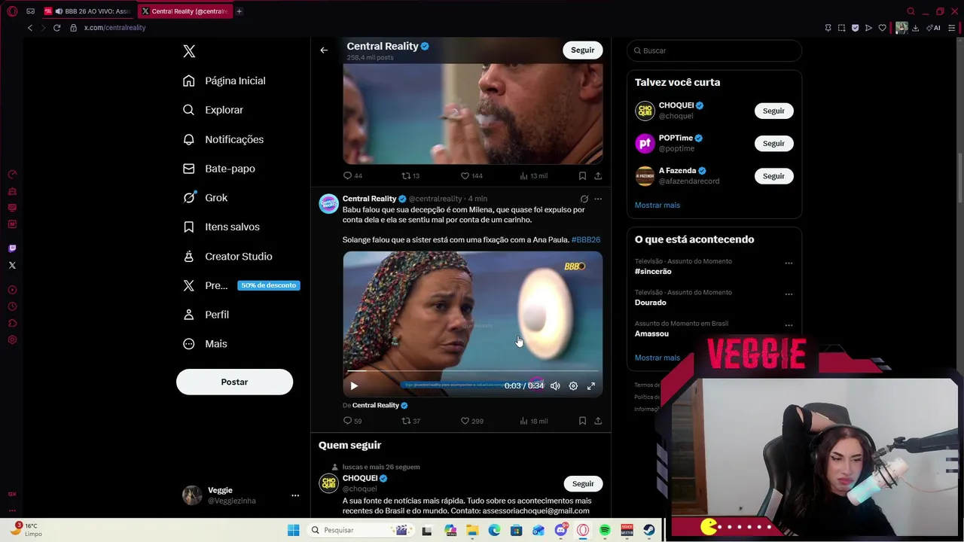Reply to upper tweet with 44 replies
Image resolution: width=964 pixels, height=542 pixels.
[x=352, y=175]
